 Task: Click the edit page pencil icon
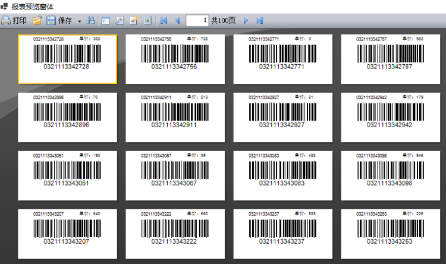(x=134, y=20)
